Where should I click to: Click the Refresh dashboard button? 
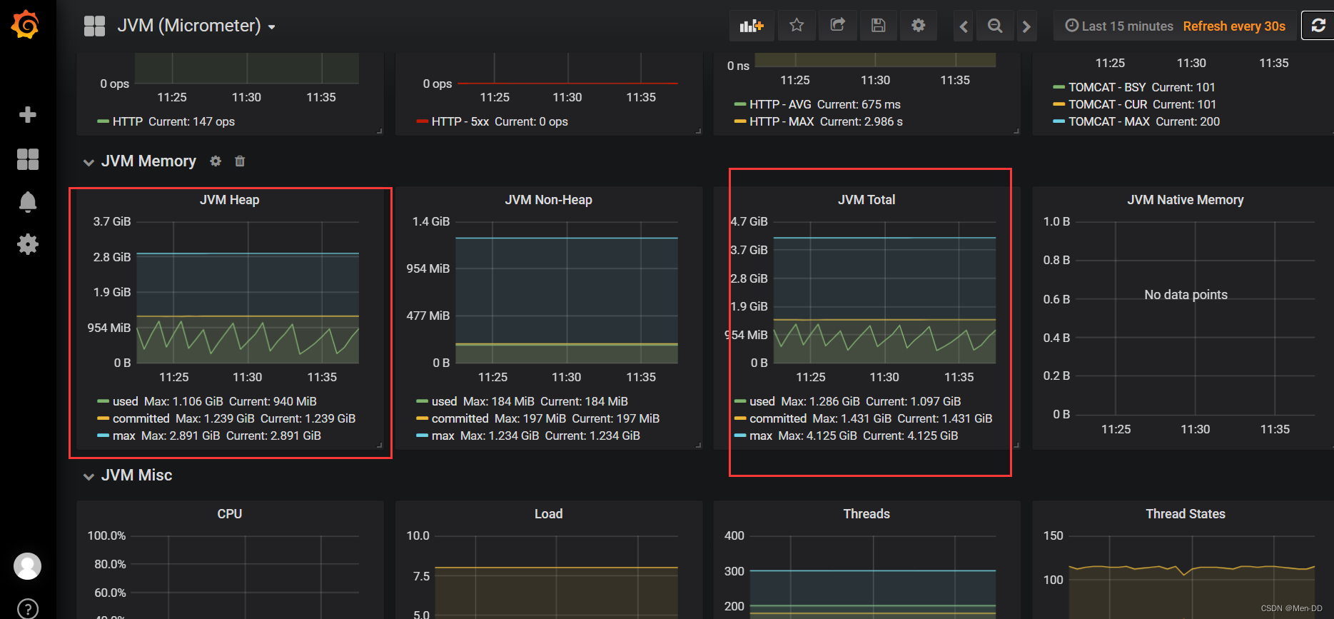pos(1318,26)
